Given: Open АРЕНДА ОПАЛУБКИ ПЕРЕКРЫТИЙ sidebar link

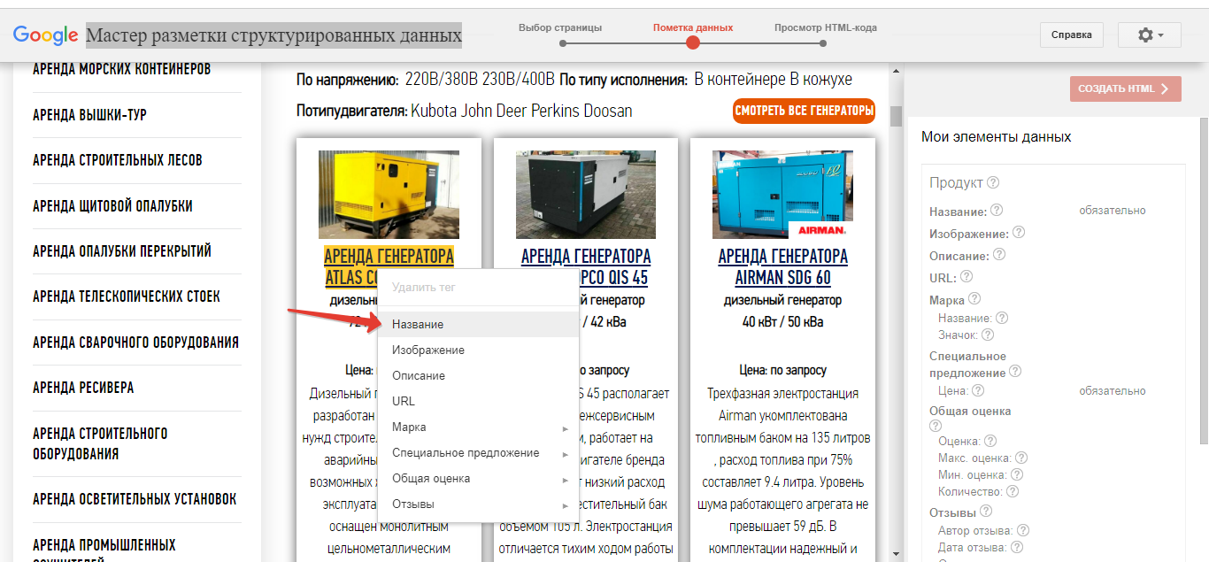Looking at the screenshot, I should (x=122, y=251).
